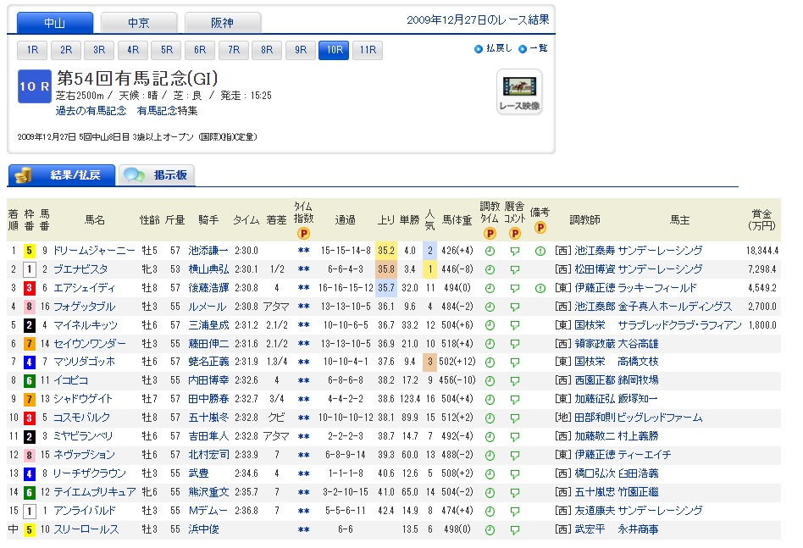This screenshot has width=803, height=548.
Task: Select the 11R race button
Action: click(367, 50)
